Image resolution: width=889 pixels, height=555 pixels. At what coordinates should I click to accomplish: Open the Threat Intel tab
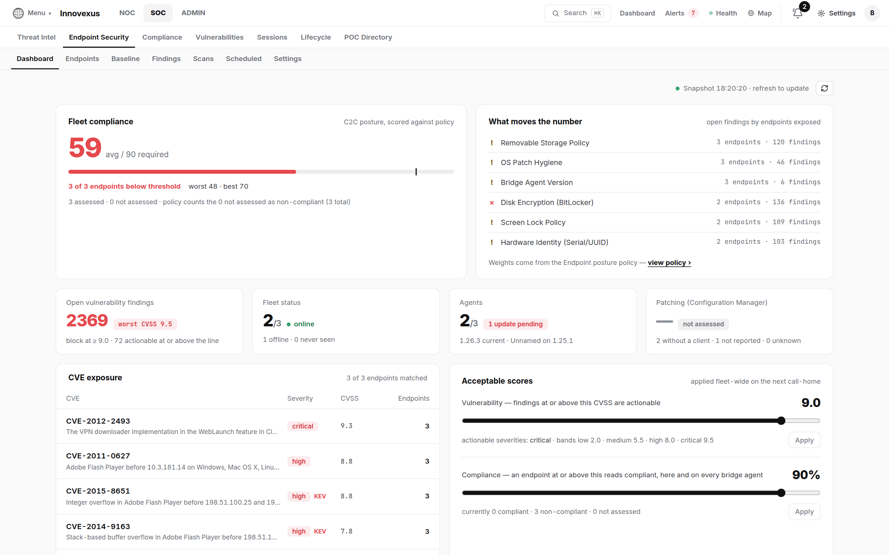(x=36, y=37)
